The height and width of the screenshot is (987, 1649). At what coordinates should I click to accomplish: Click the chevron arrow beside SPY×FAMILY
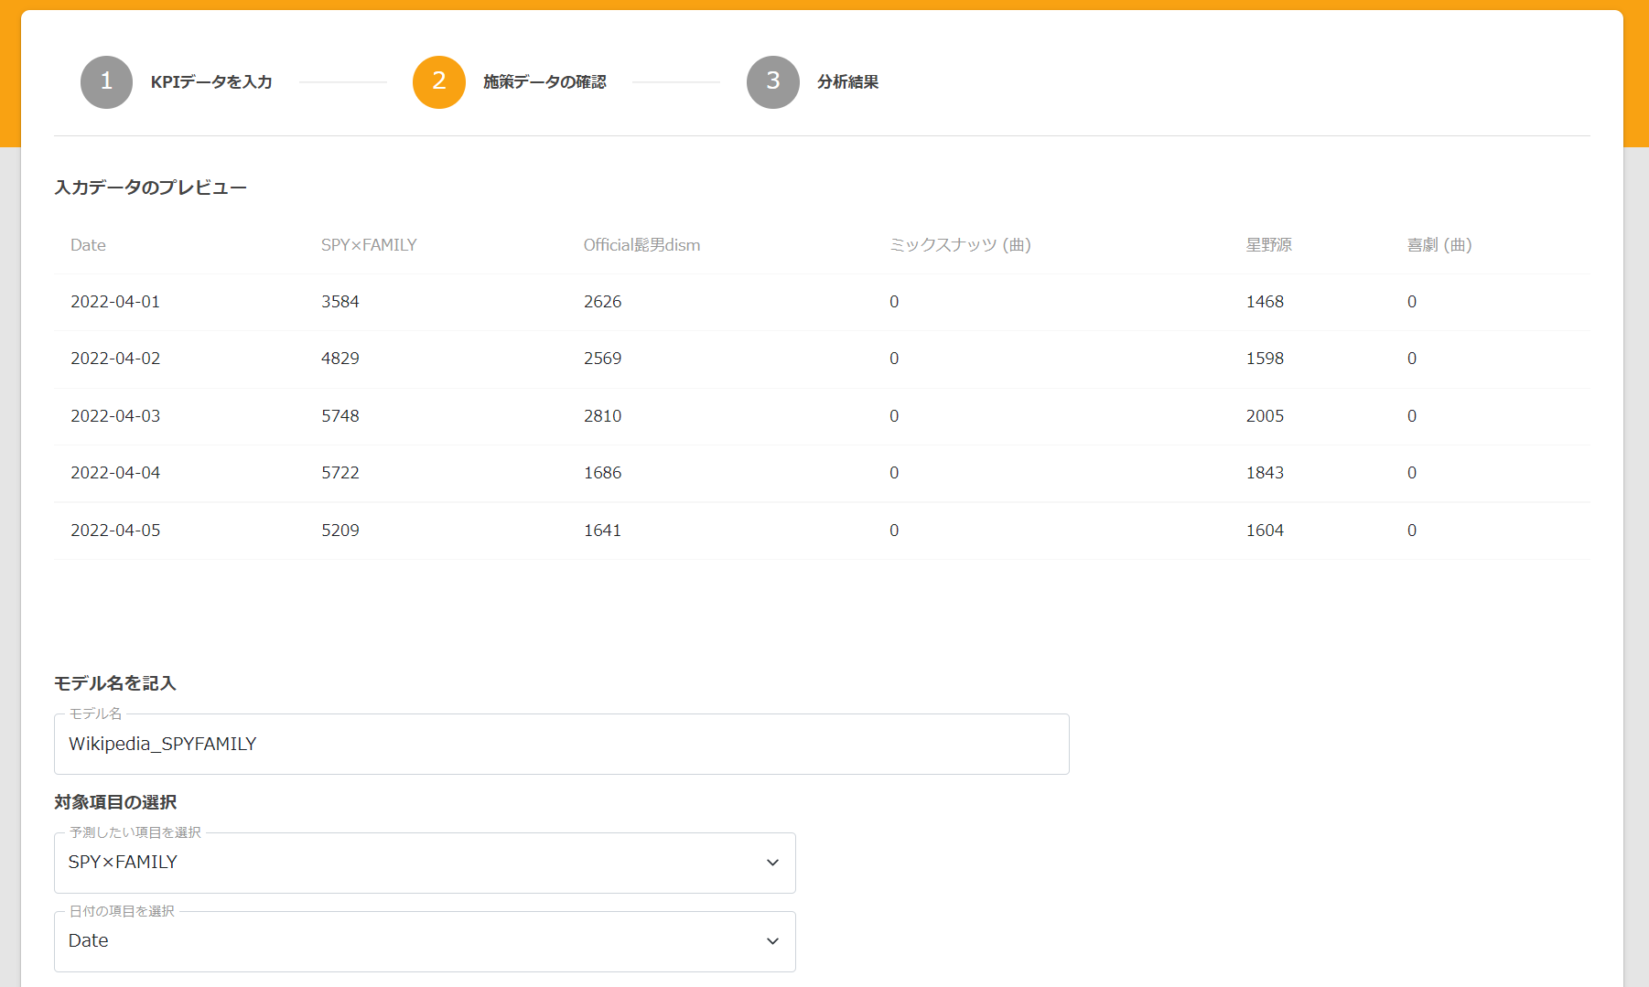click(772, 863)
